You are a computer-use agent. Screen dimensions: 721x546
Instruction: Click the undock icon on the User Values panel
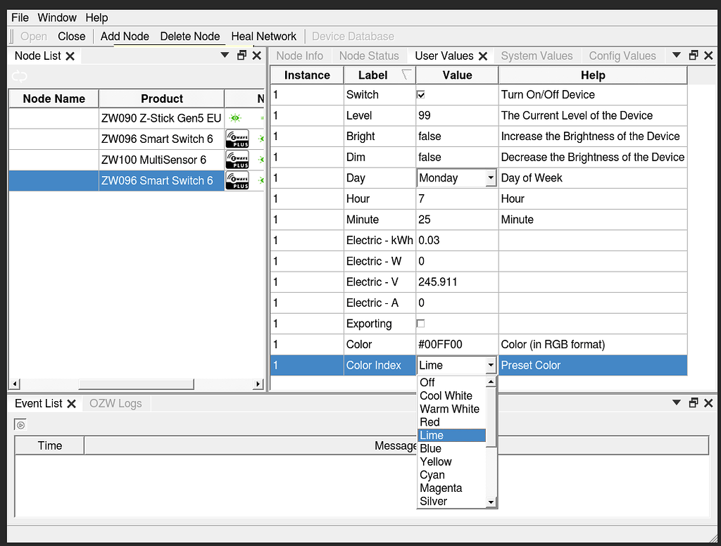pyautogui.click(x=693, y=56)
